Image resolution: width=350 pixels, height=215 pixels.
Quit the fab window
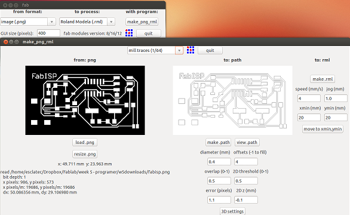pyautogui.click(x=149, y=33)
